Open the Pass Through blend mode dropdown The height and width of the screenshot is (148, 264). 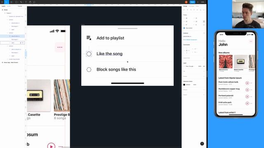(190, 66)
